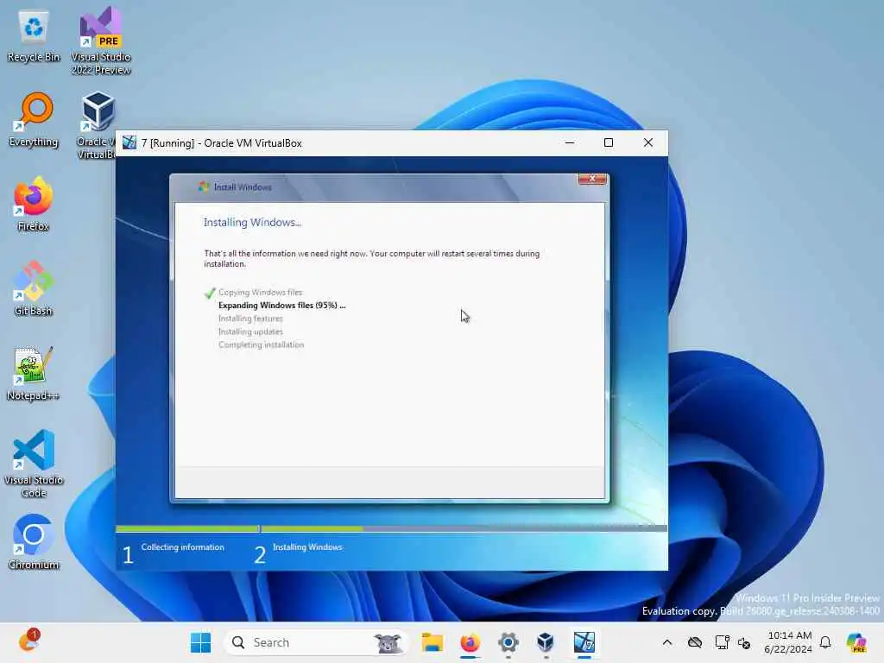Image resolution: width=884 pixels, height=663 pixels.
Task: Open Settings gear on the taskbar
Action: pos(508,642)
